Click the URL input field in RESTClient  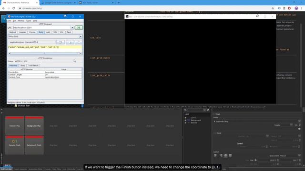point(42,28)
